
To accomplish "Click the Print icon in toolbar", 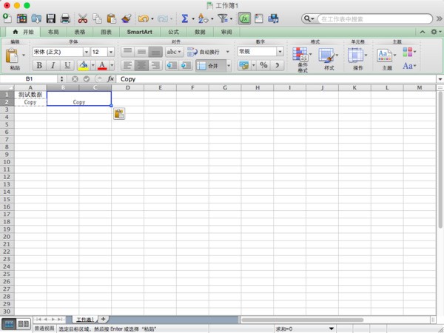I will [65, 18].
